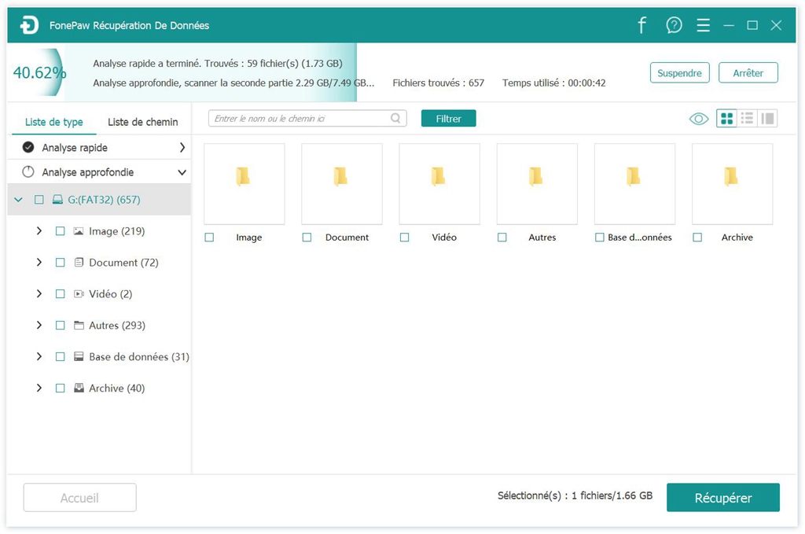Image resolution: width=805 pixels, height=534 pixels.
Task: Click the Base de données icon in tree
Action: tap(79, 356)
